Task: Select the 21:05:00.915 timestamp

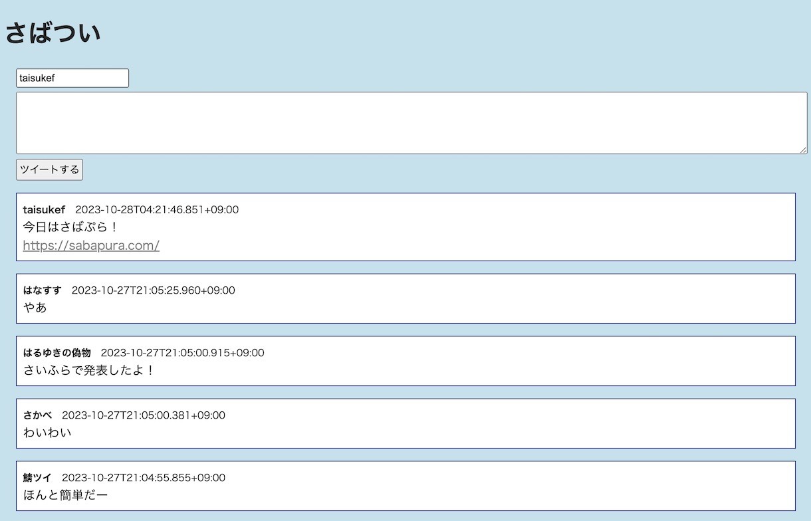Action: coord(182,353)
